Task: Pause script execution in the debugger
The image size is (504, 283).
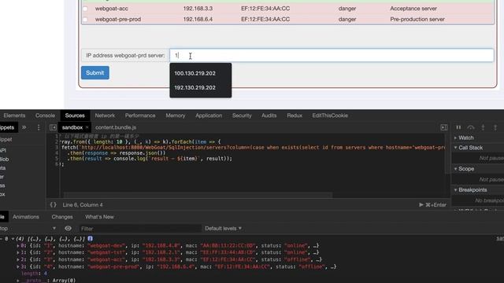Action: 458,127
